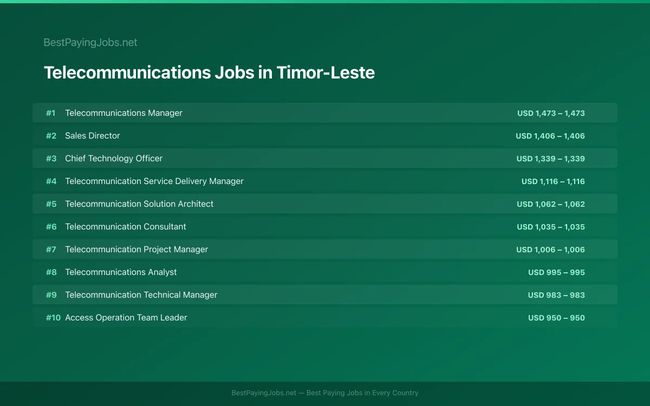Select the Chief Technology Officer job title
This screenshot has width=650, height=406.
click(114, 159)
